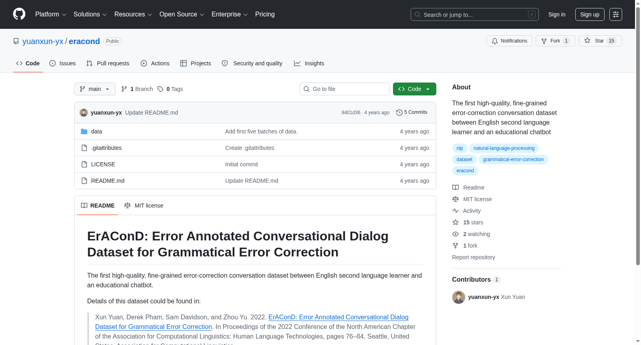Select the README tab in file viewer
Viewport: 641px width, 345px height.
point(98,206)
